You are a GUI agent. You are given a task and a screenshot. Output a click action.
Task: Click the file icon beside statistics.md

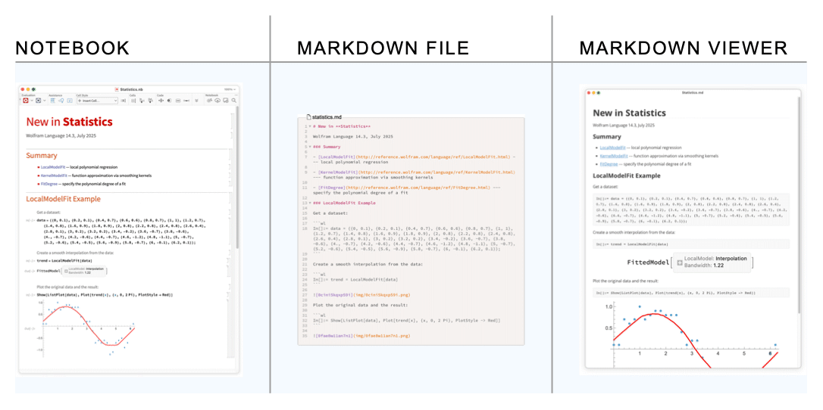coord(308,116)
